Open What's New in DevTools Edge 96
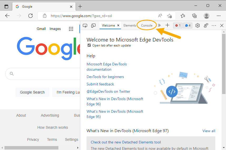This screenshot has height=150, width=226. 115,101
